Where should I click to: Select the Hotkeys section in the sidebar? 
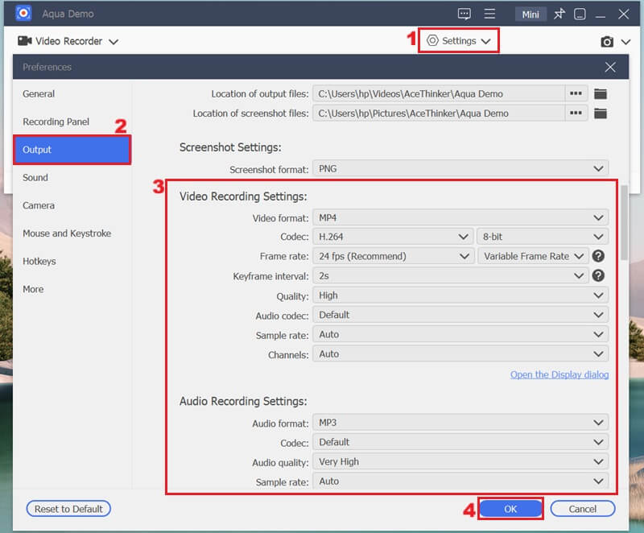[x=40, y=261]
